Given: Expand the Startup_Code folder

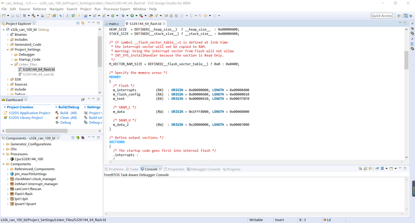Looking at the screenshot, I should pos(12,59).
